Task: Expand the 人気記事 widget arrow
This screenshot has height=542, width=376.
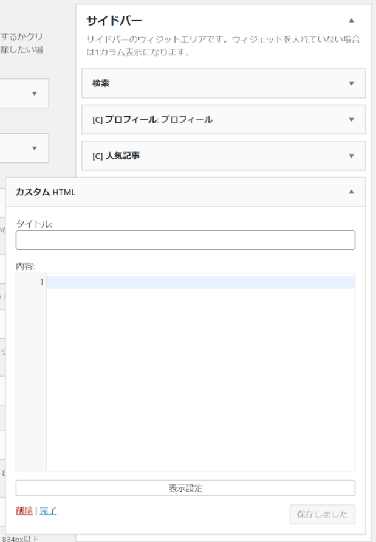Action: point(352,156)
